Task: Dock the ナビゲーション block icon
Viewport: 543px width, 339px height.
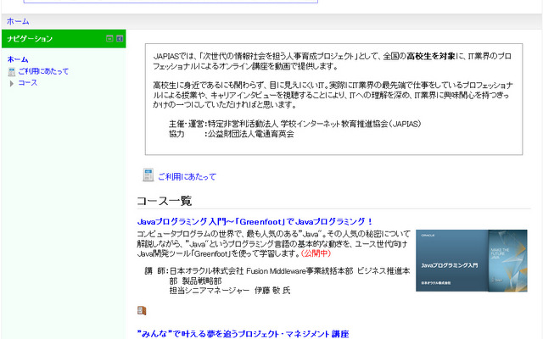Action: [x=120, y=38]
